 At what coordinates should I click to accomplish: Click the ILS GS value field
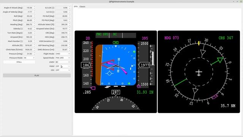[63, 12]
